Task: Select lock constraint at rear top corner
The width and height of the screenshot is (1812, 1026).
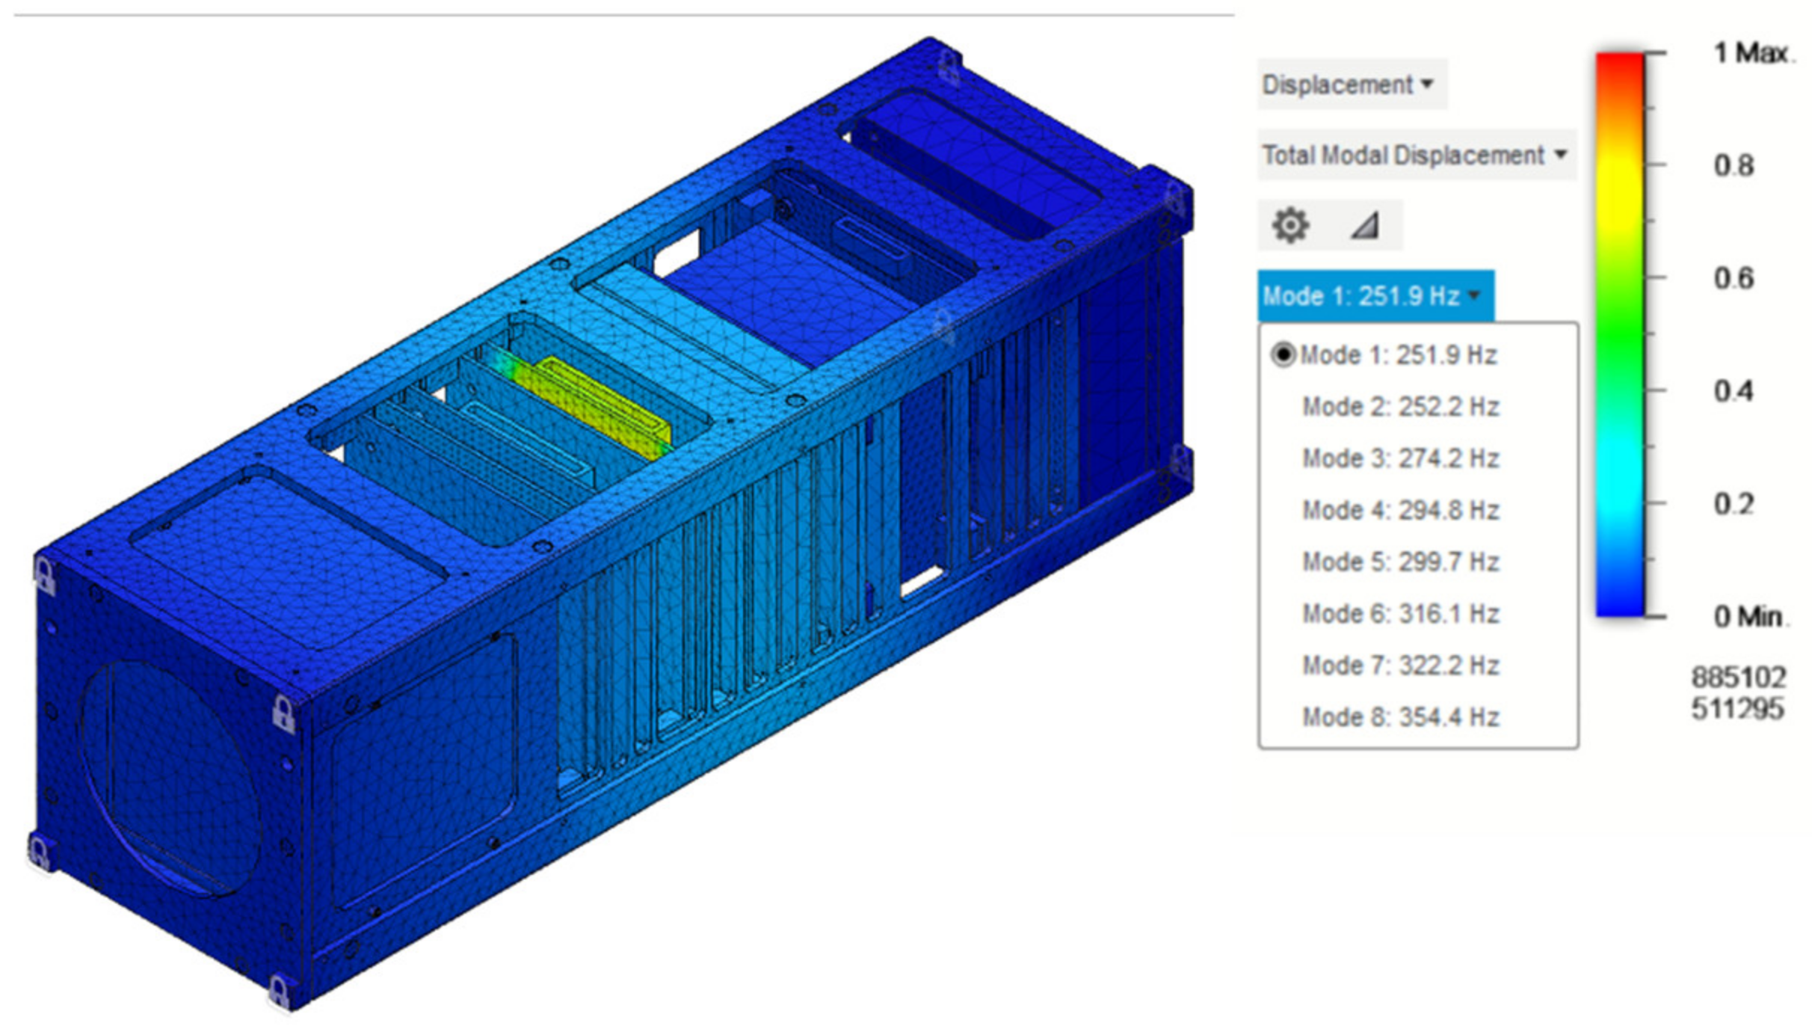Action: [x=949, y=69]
